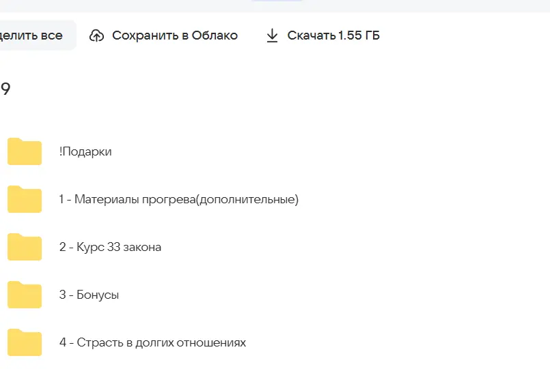
Task: Open the folder named '!Подарки'
Action: [x=85, y=151]
